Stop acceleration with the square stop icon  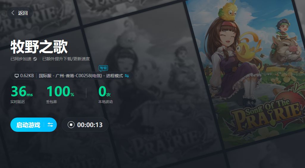(x=71, y=125)
